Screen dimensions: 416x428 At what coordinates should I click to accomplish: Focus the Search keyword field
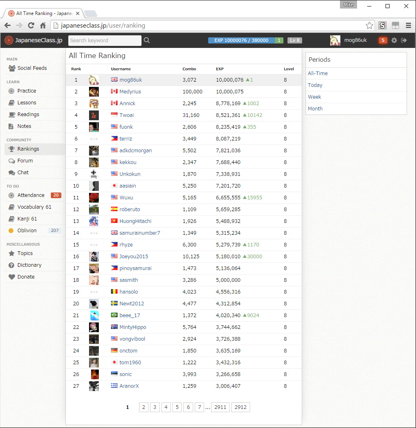pos(105,40)
